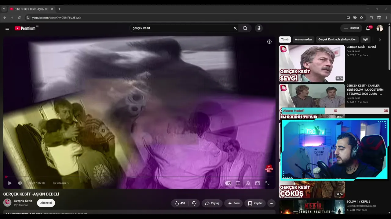Save the video with Kaydet
The height and width of the screenshot is (219, 391).
point(255,203)
